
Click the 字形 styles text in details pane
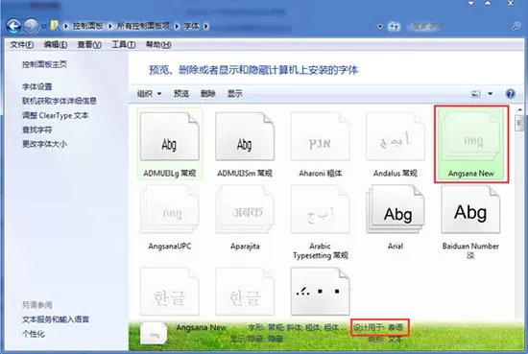pos(297,327)
